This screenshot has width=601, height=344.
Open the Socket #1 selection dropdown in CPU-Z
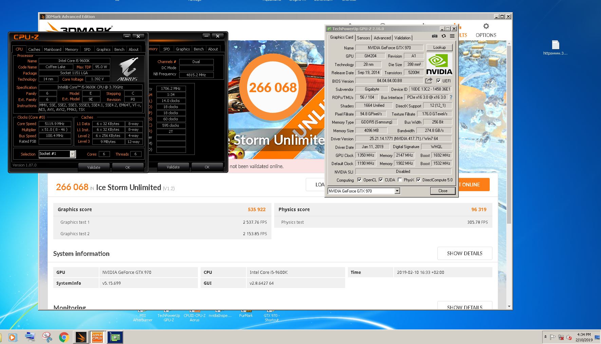point(72,154)
